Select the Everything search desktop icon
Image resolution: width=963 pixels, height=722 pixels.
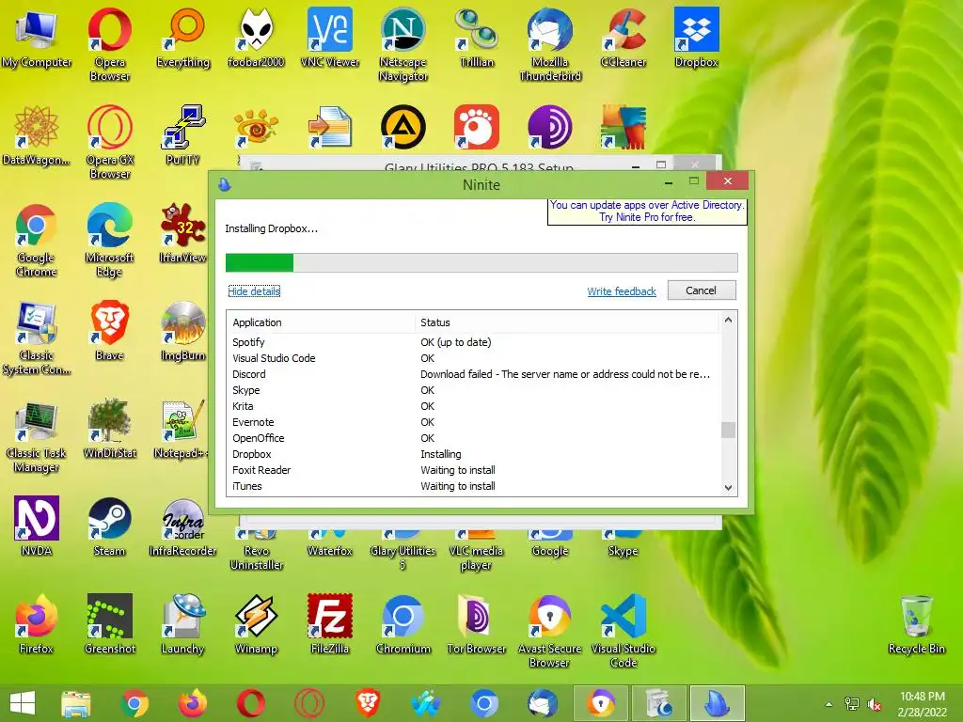tap(183, 39)
